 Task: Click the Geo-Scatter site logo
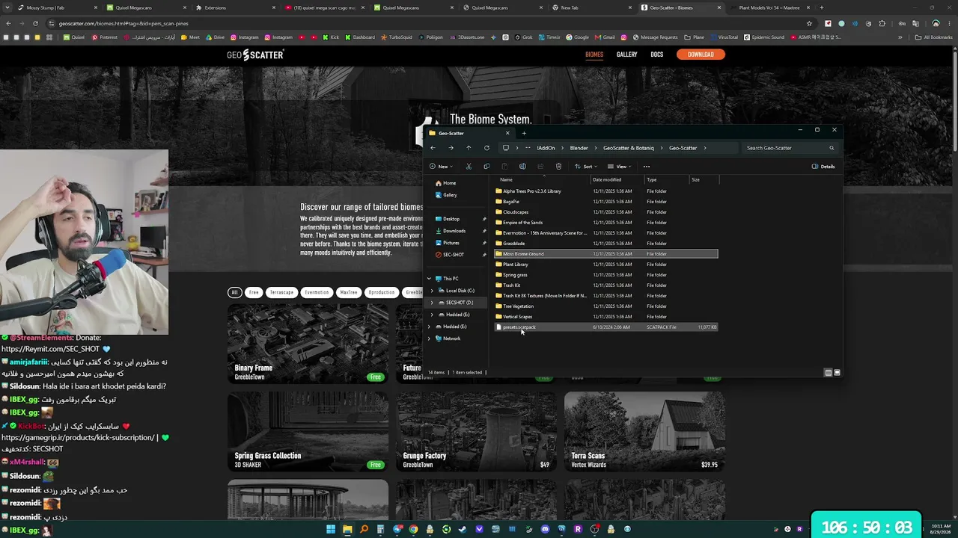coord(255,55)
